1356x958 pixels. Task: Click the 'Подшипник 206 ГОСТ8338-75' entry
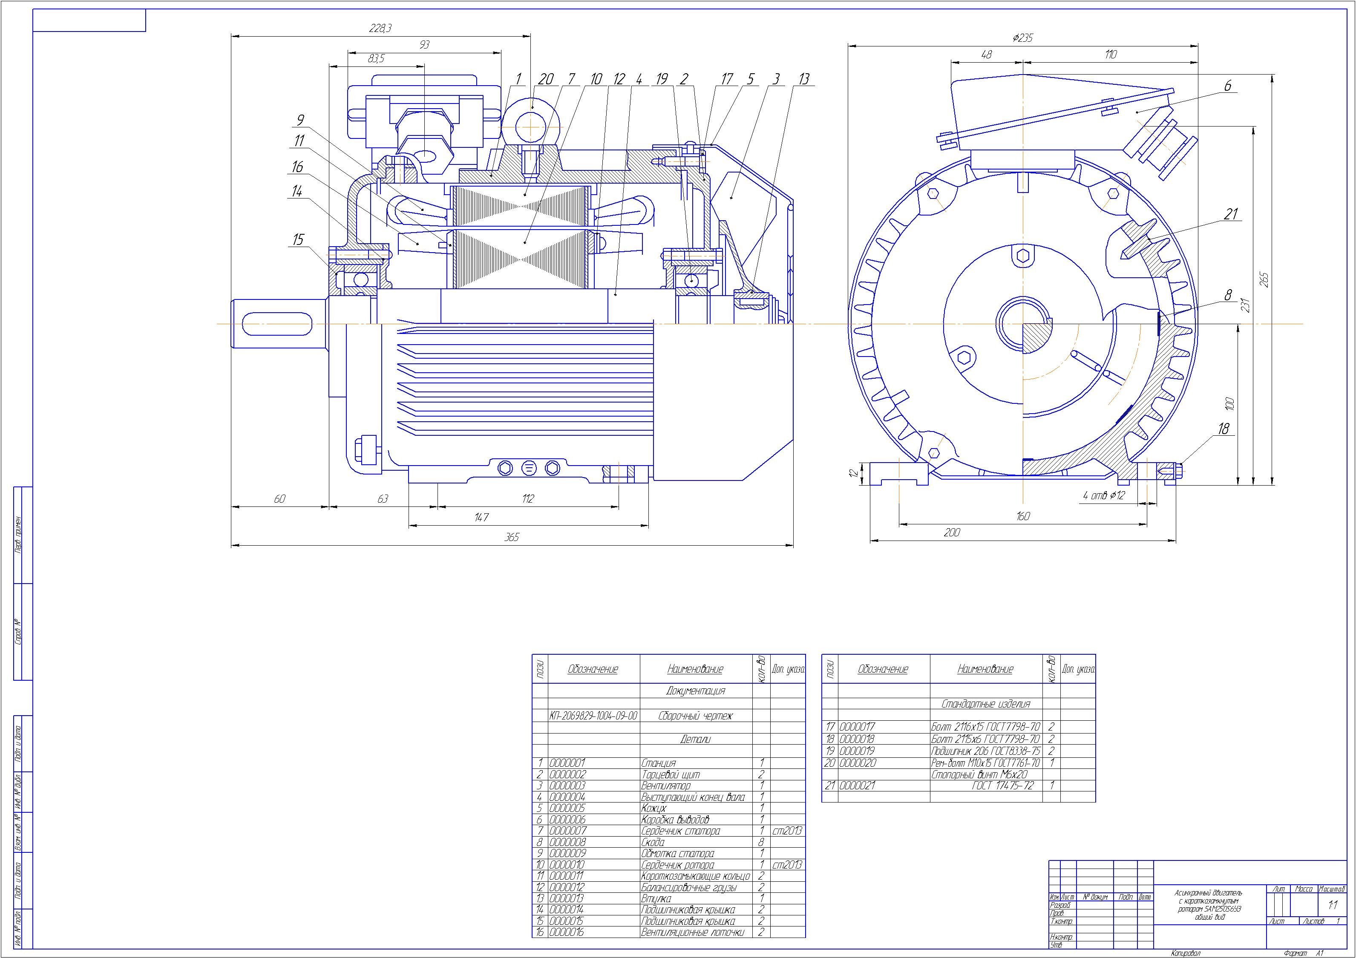985,751
